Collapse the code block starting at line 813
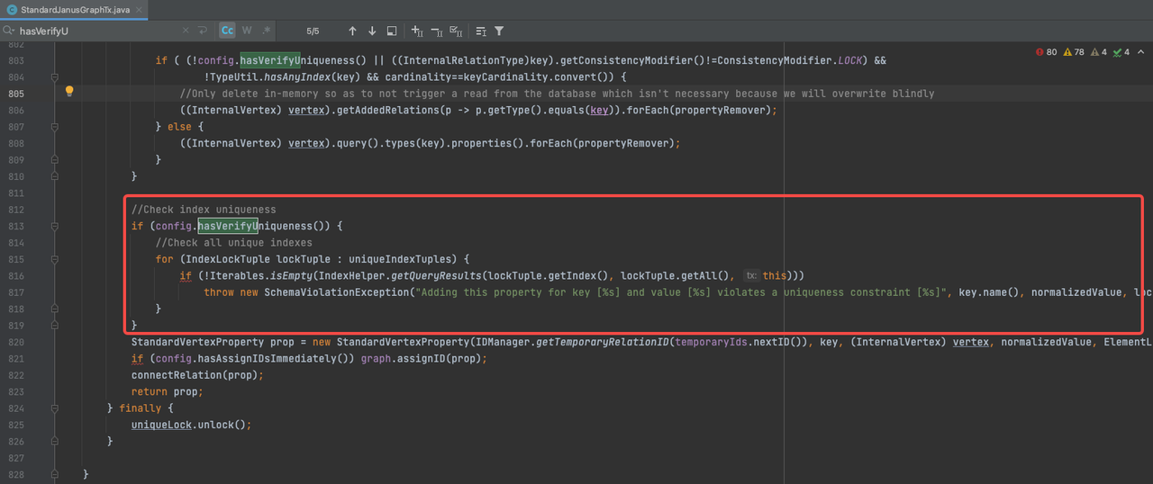Image resolution: width=1153 pixels, height=484 pixels. click(55, 226)
